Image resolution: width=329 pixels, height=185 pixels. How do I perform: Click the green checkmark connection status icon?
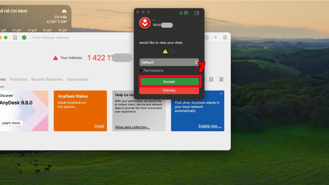pos(24,38)
